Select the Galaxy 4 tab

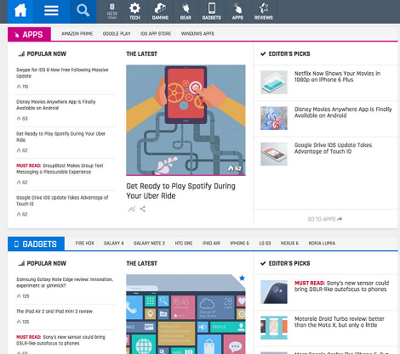pyautogui.click(x=114, y=243)
